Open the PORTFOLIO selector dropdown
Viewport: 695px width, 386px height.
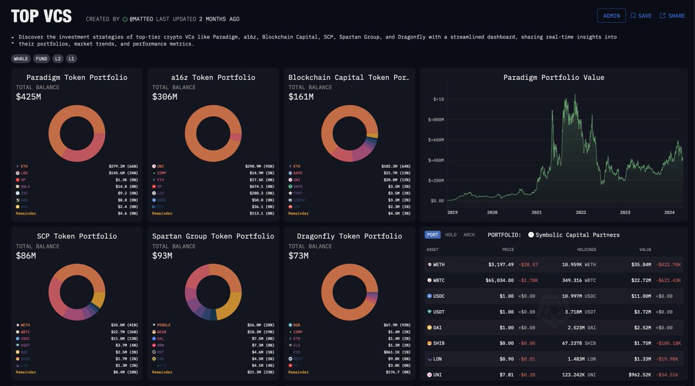tap(576, 235)
